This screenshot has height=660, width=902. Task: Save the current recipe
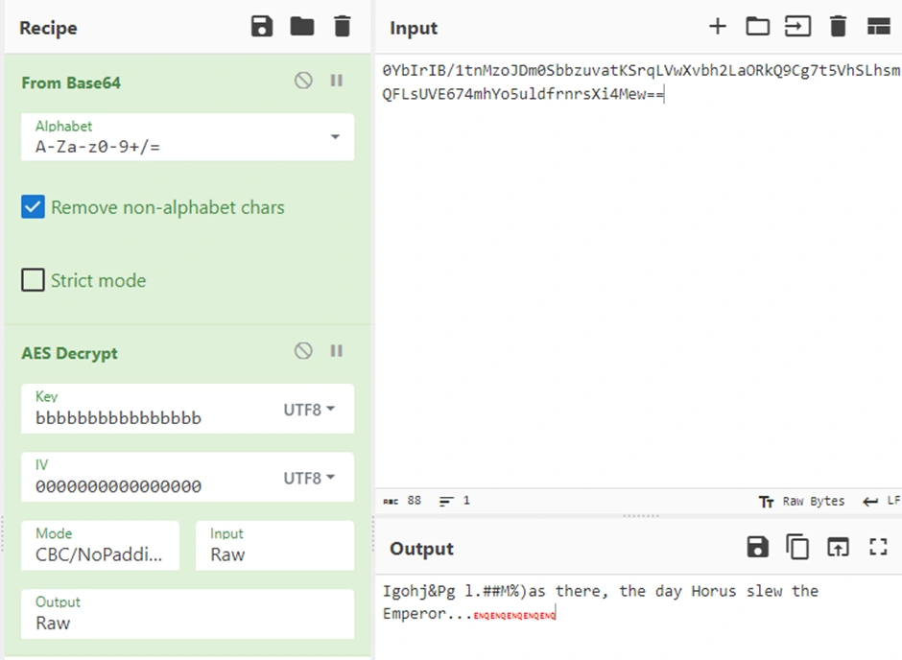[262, 27]
